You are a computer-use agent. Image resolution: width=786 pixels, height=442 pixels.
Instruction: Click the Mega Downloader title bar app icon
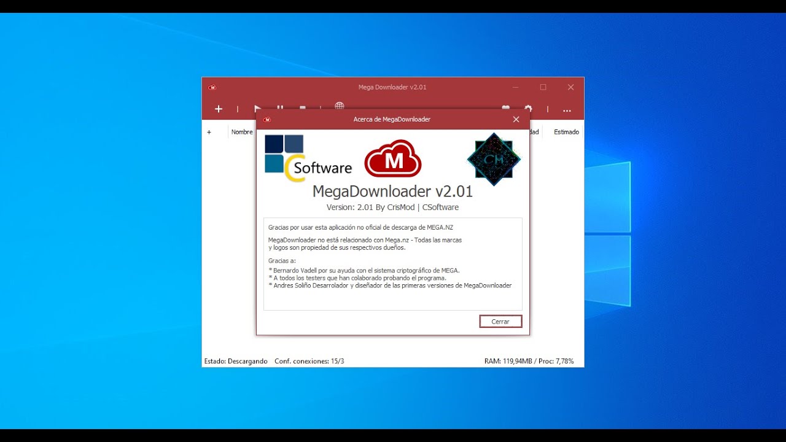pyautogui.click(x=212, y=87)
